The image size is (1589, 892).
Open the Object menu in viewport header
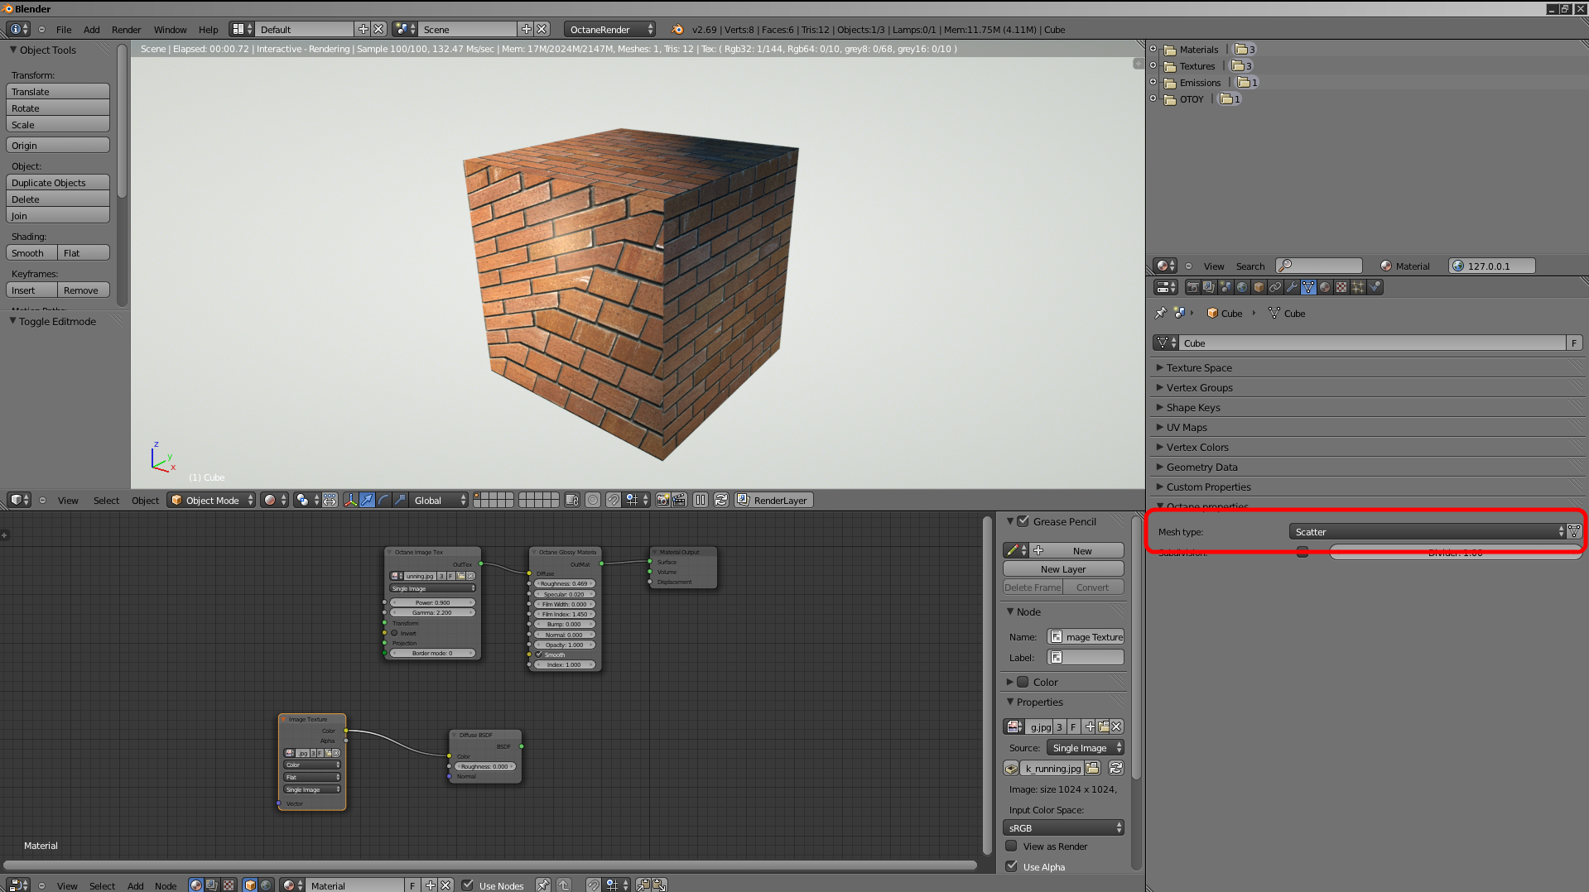coord(145,500)
